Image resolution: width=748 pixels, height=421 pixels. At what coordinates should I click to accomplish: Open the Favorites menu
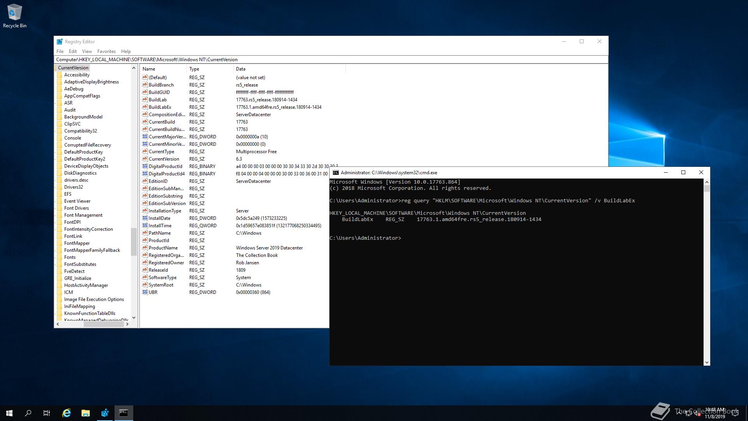click(106, 51)
